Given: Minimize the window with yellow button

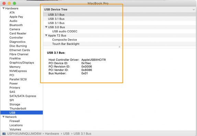Looking at the screenshot, I should point(9,3).
